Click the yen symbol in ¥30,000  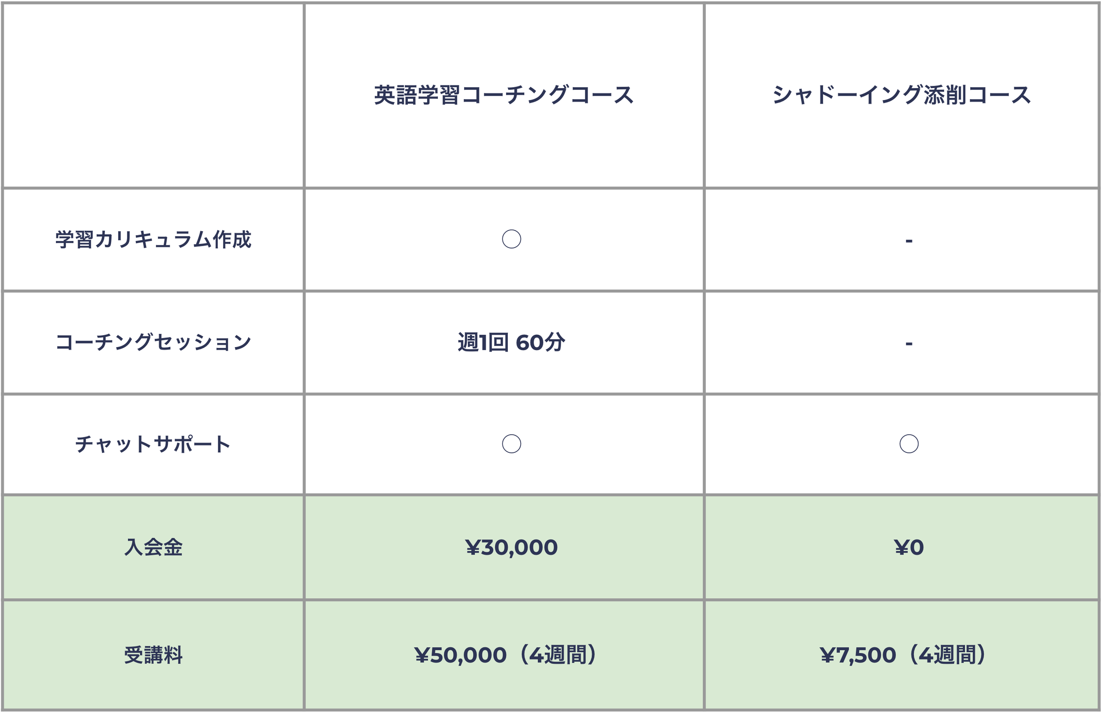(x=472, y=548)
